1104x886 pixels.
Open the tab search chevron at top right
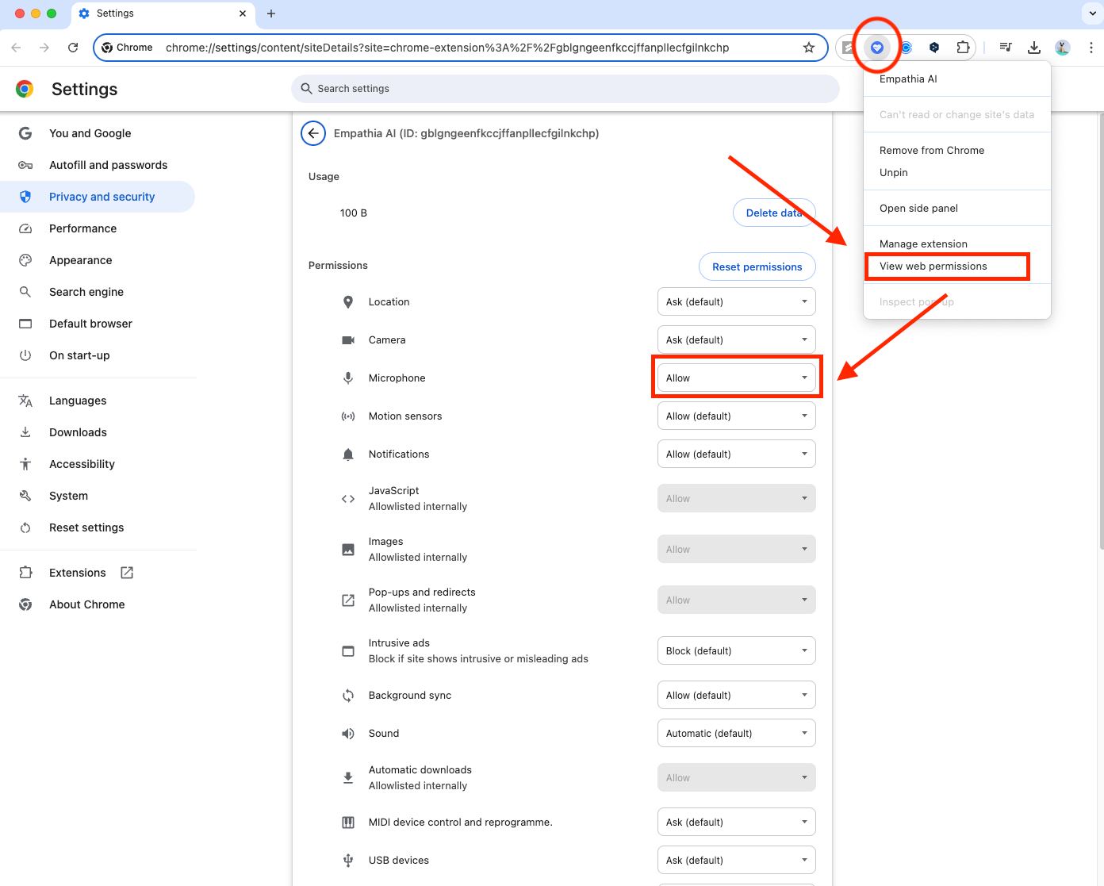click(x=1092, y=13)
